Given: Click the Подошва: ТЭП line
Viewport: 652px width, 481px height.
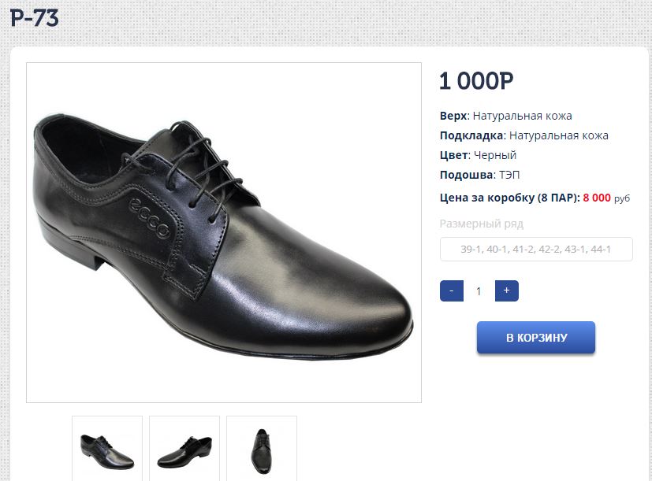Looking at the screenshot, I should tap(479, 175).
